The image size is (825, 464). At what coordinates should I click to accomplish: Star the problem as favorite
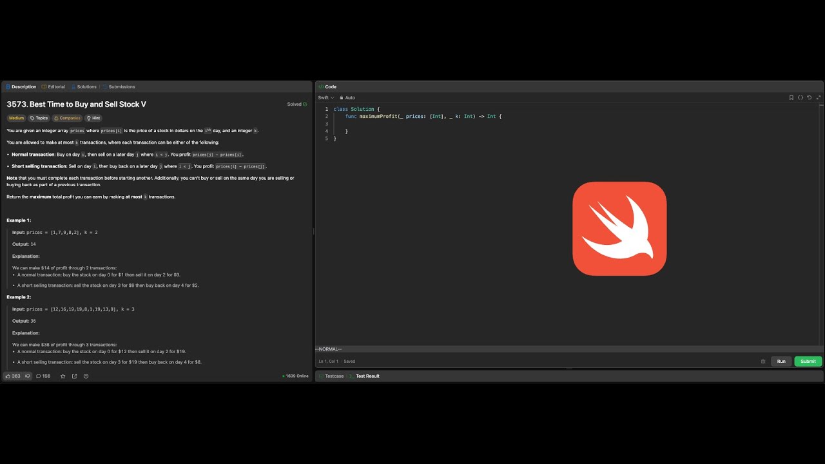(63, 376)
